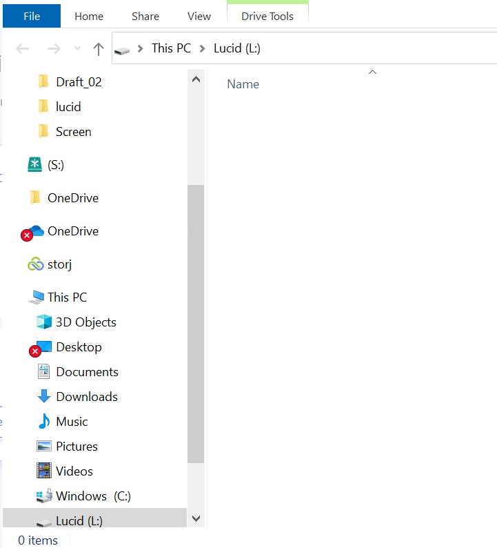Expand the chevron before Lucid (L:) in address bar
The height and width of the screenshot is (548, 497).
point(202,48)
